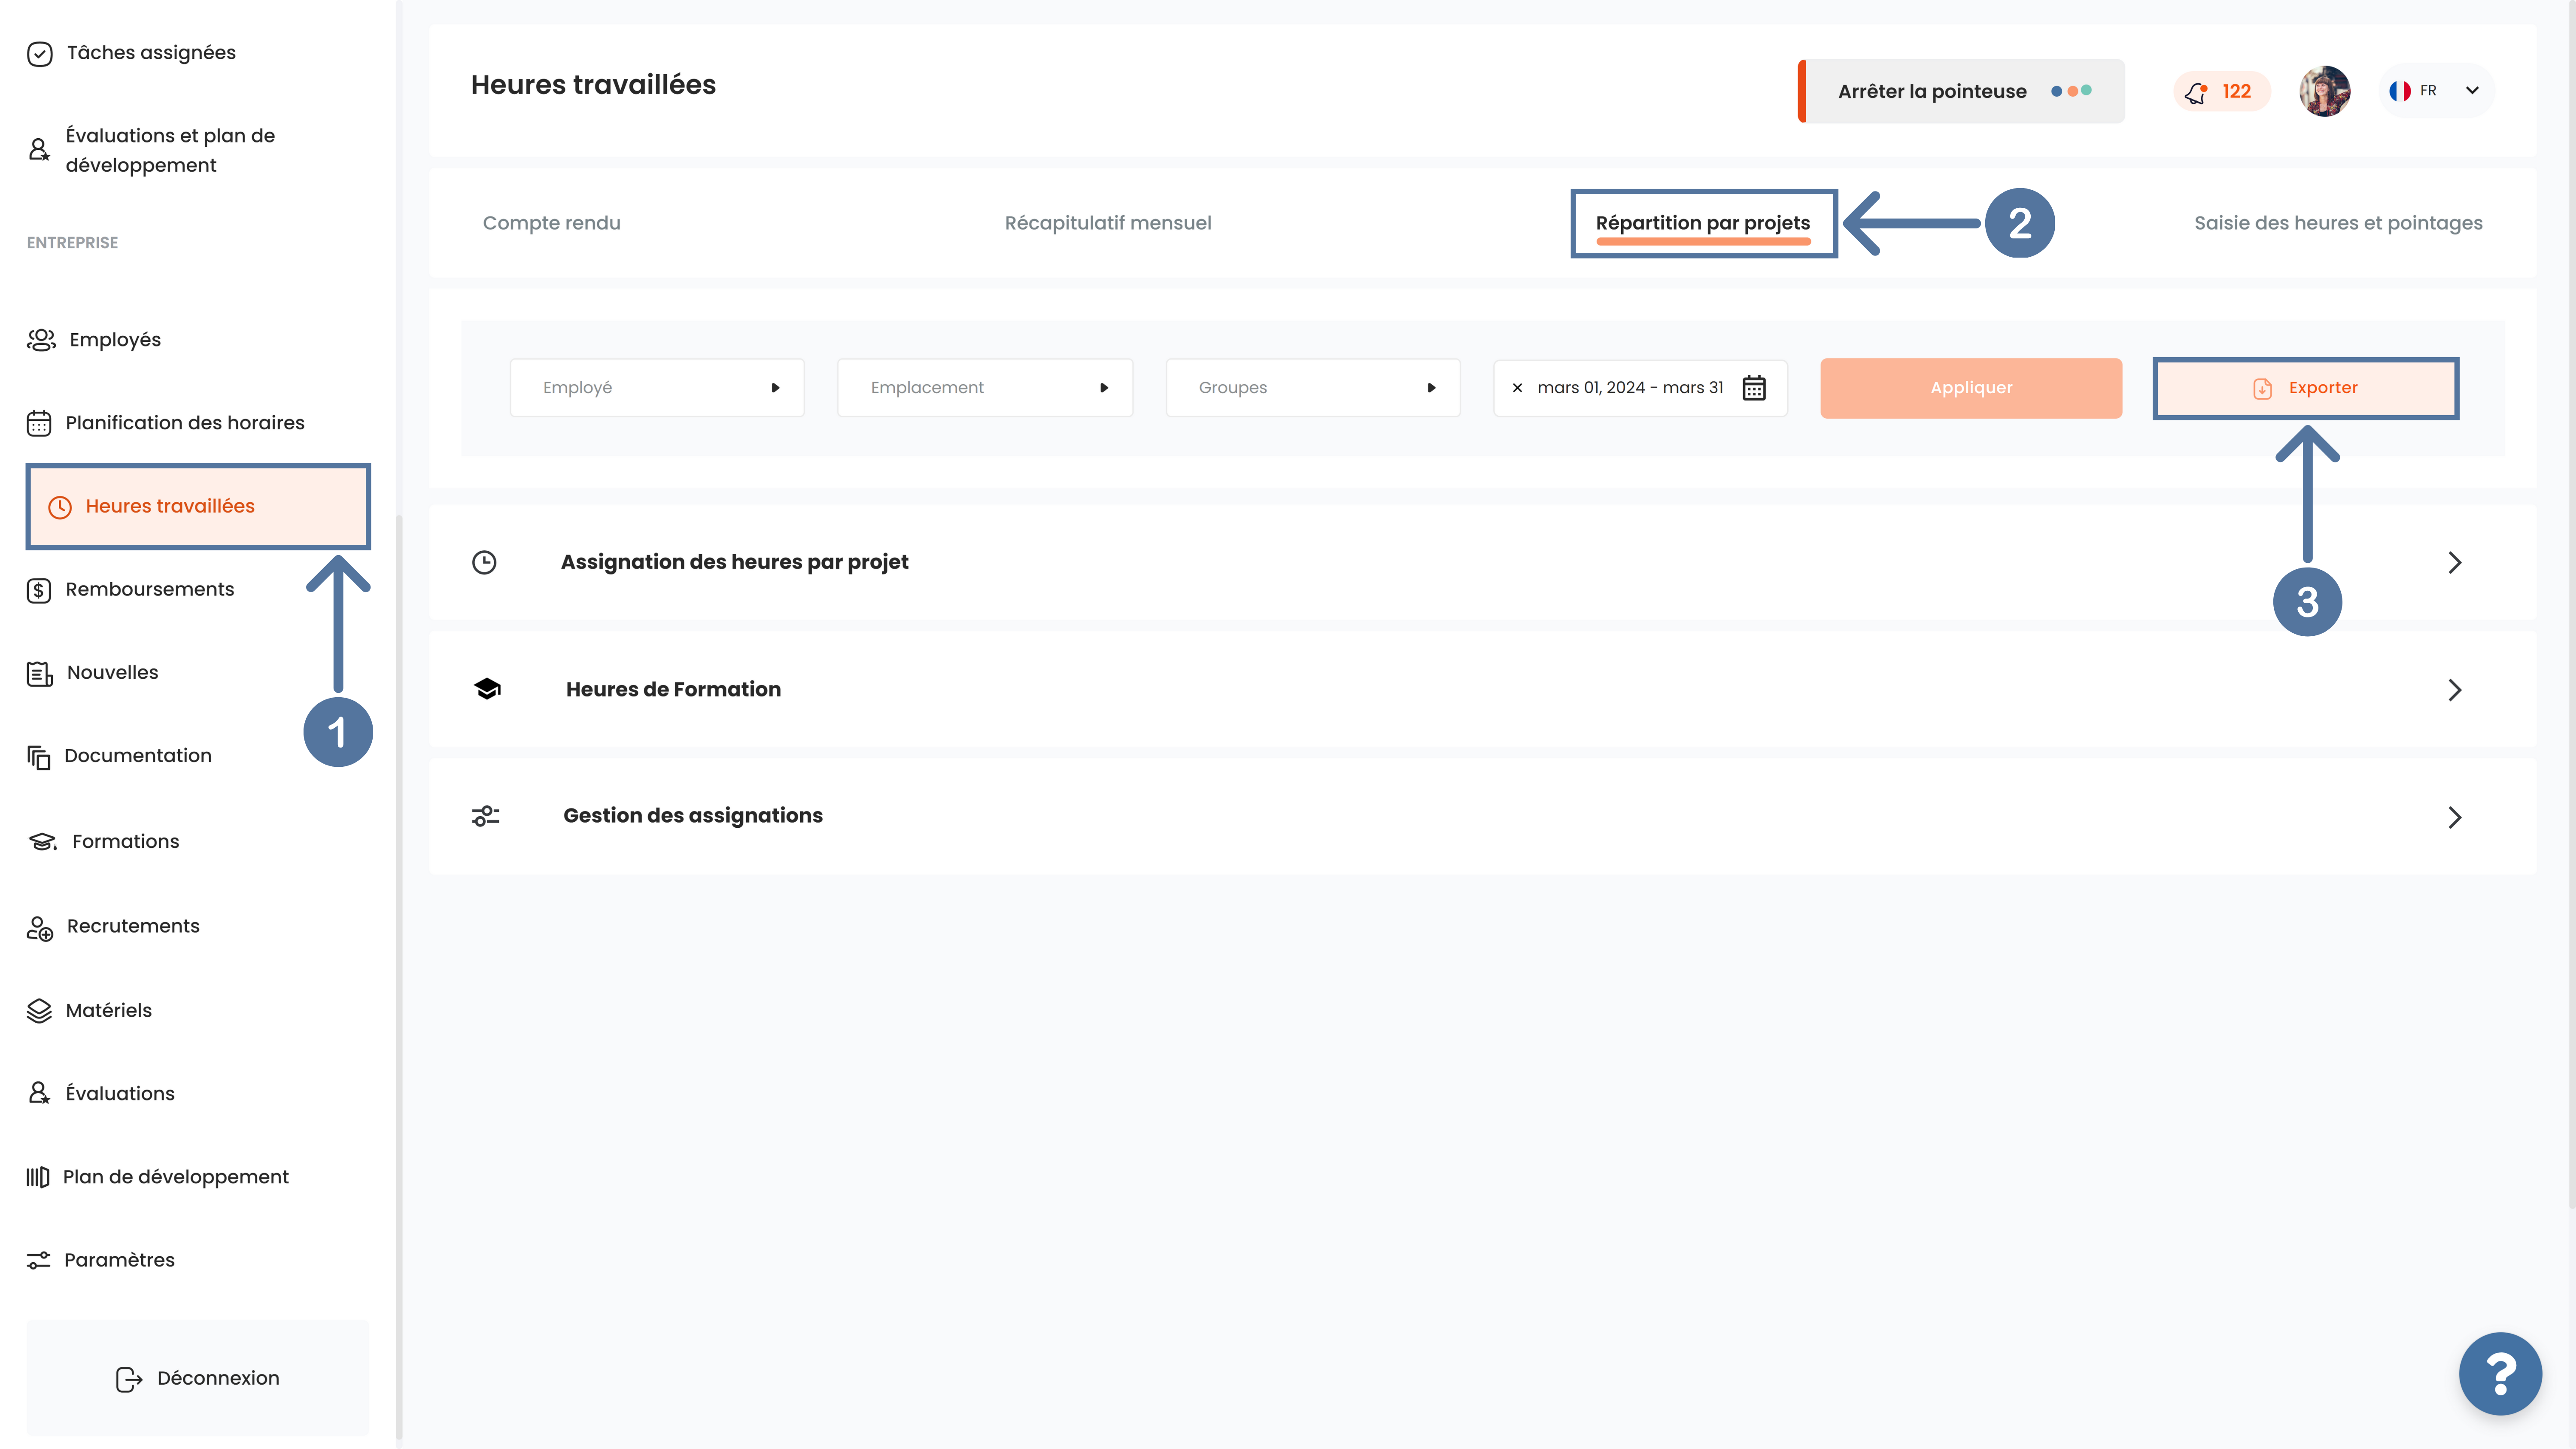Screen dimensions: 2576x1449
Task: Open the Nouvelles sidebar link
Action: pos(113,673)
